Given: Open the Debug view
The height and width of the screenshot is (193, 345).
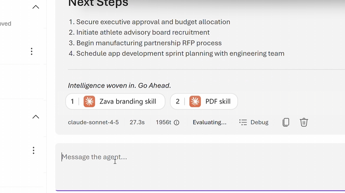Looking at the screenshot, I should (254, 122).
